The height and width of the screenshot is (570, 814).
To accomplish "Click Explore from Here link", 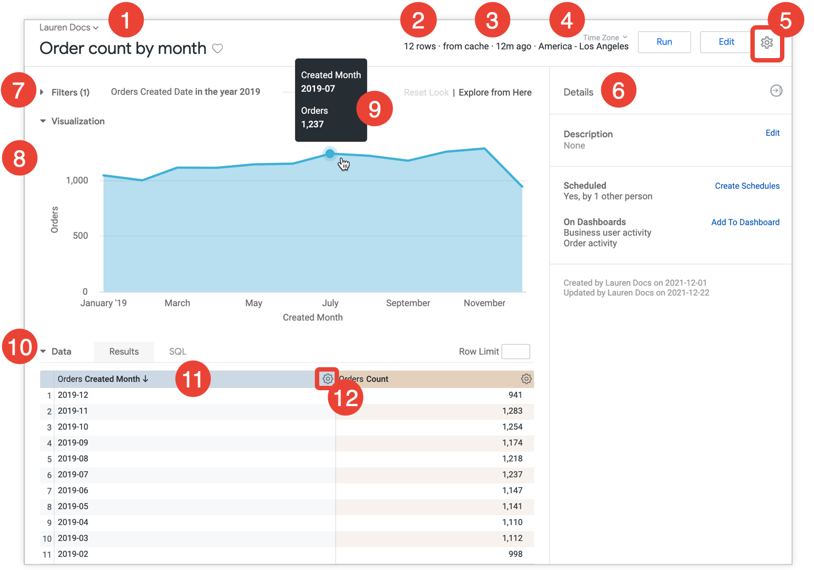I will (495, 93).
